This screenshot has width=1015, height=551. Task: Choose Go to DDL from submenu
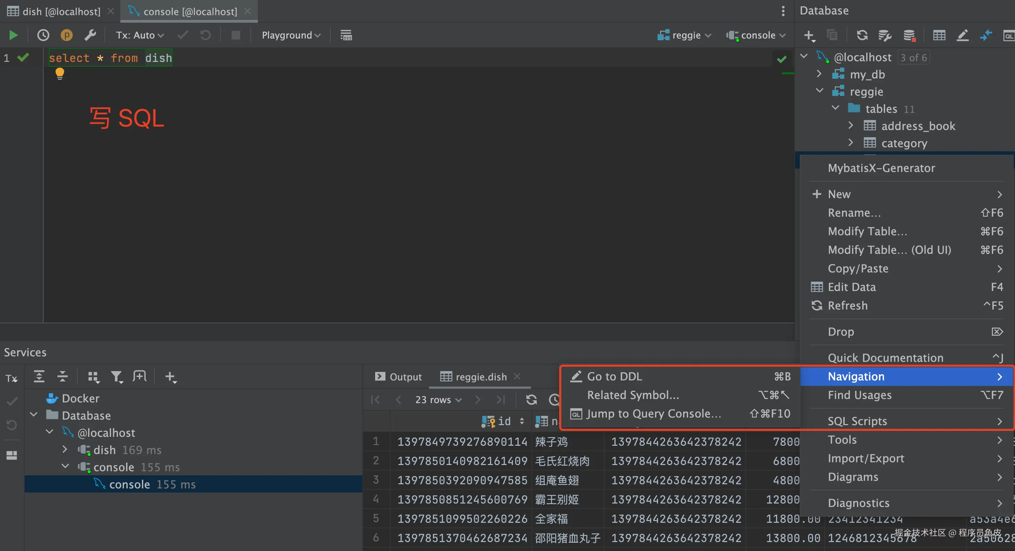614,376
